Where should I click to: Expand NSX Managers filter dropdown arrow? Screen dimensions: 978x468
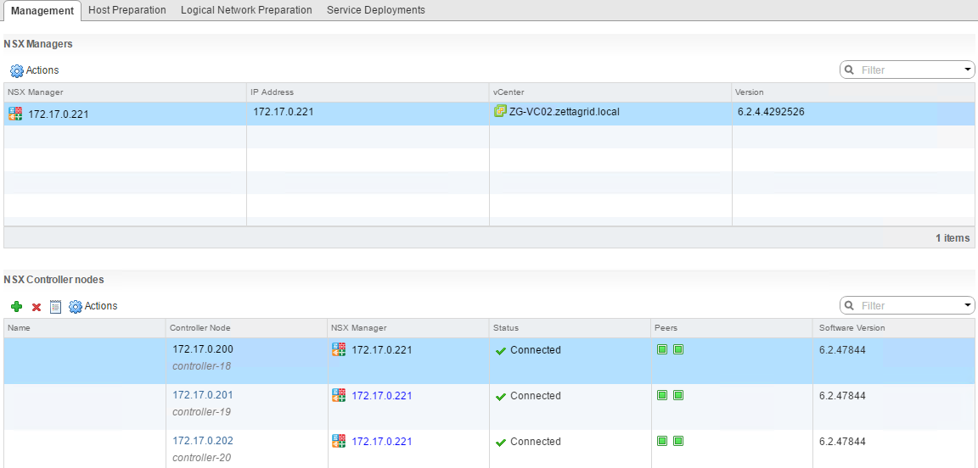[968, 70]
